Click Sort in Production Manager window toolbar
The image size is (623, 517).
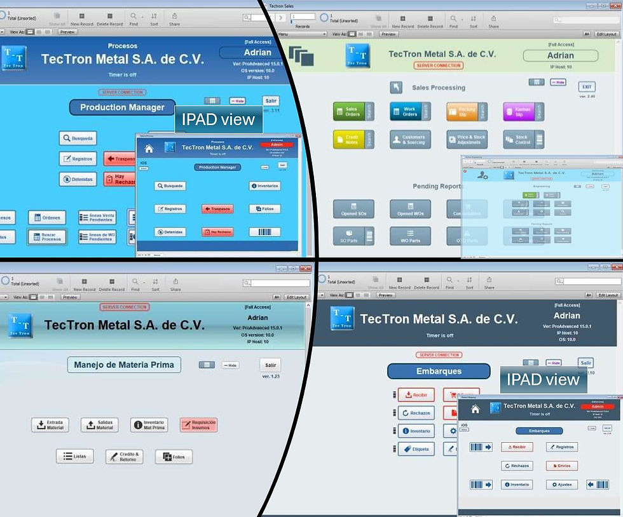point(154,20)
